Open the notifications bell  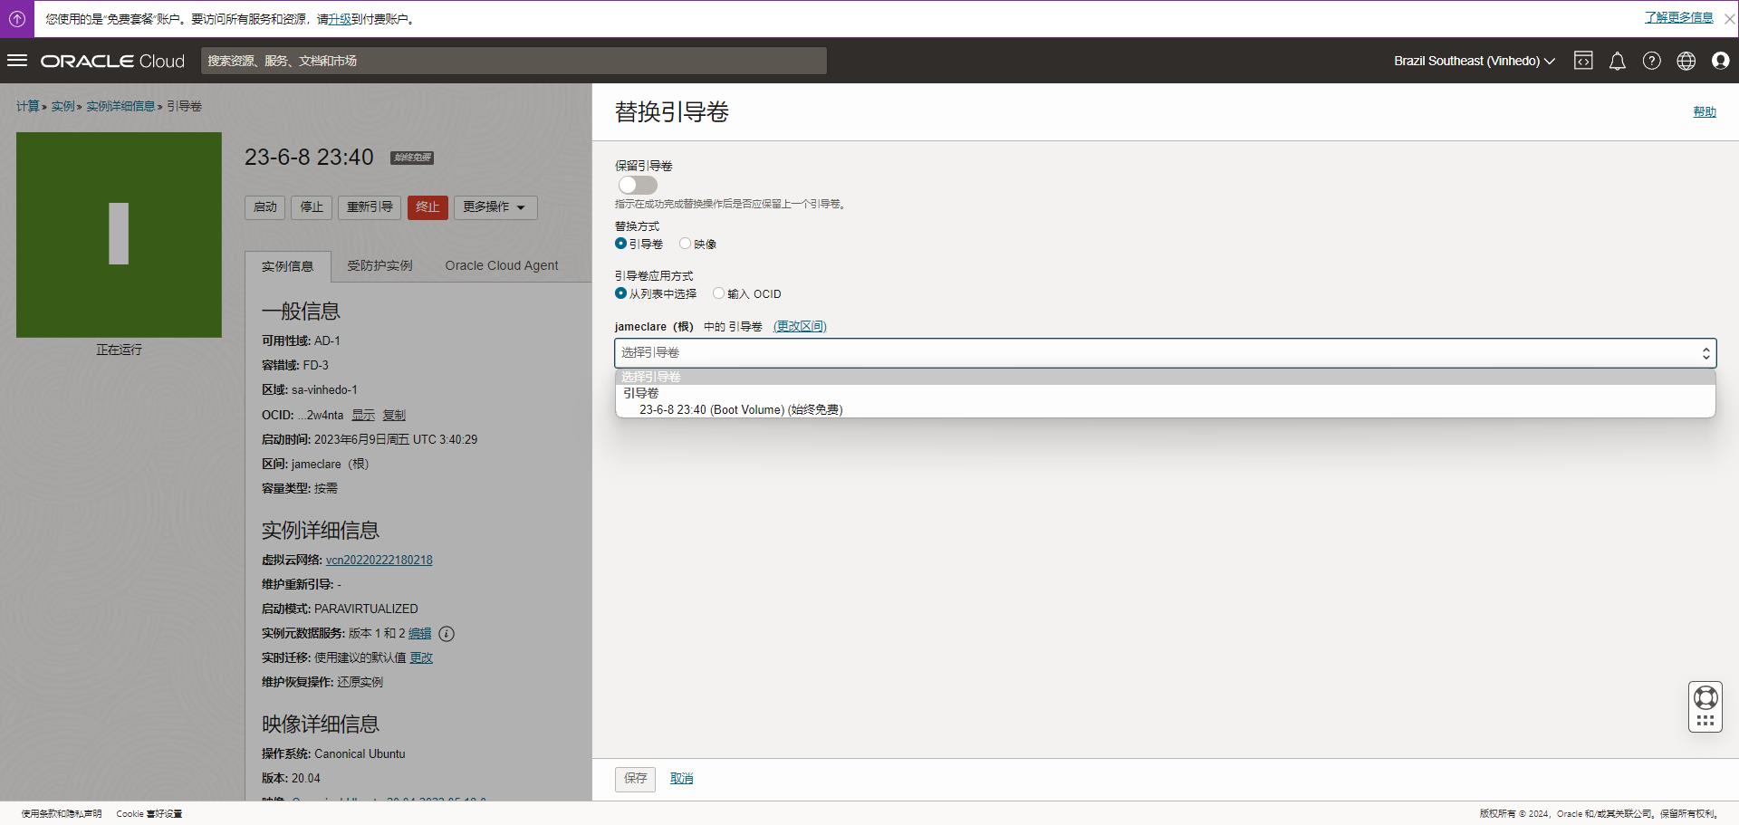(1617, 61)
